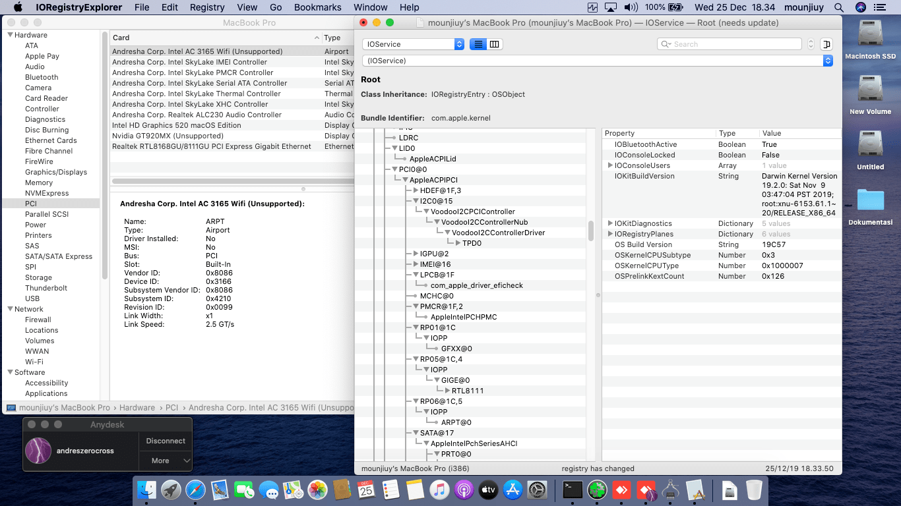Viewport: 901px width, 506px height.
Task: Launch Safari from the Dock
Action: click(195, 490)
